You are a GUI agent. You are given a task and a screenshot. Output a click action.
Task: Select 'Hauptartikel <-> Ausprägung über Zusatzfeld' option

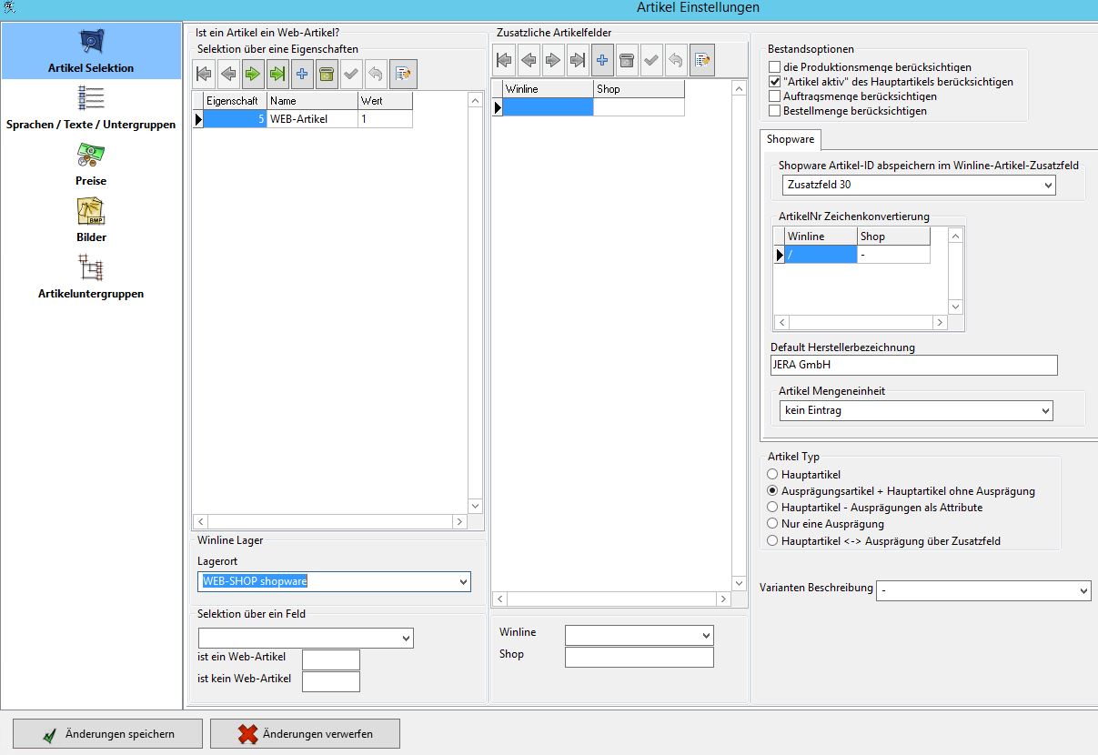pyautogui.click(x=773, y=540)
